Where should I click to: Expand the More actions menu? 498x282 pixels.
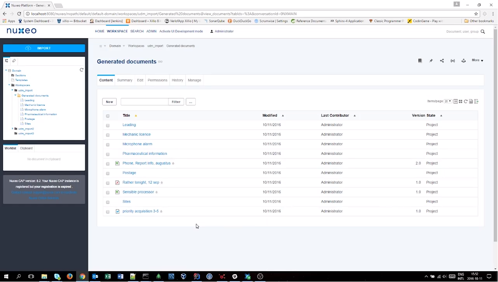(477, 60)
